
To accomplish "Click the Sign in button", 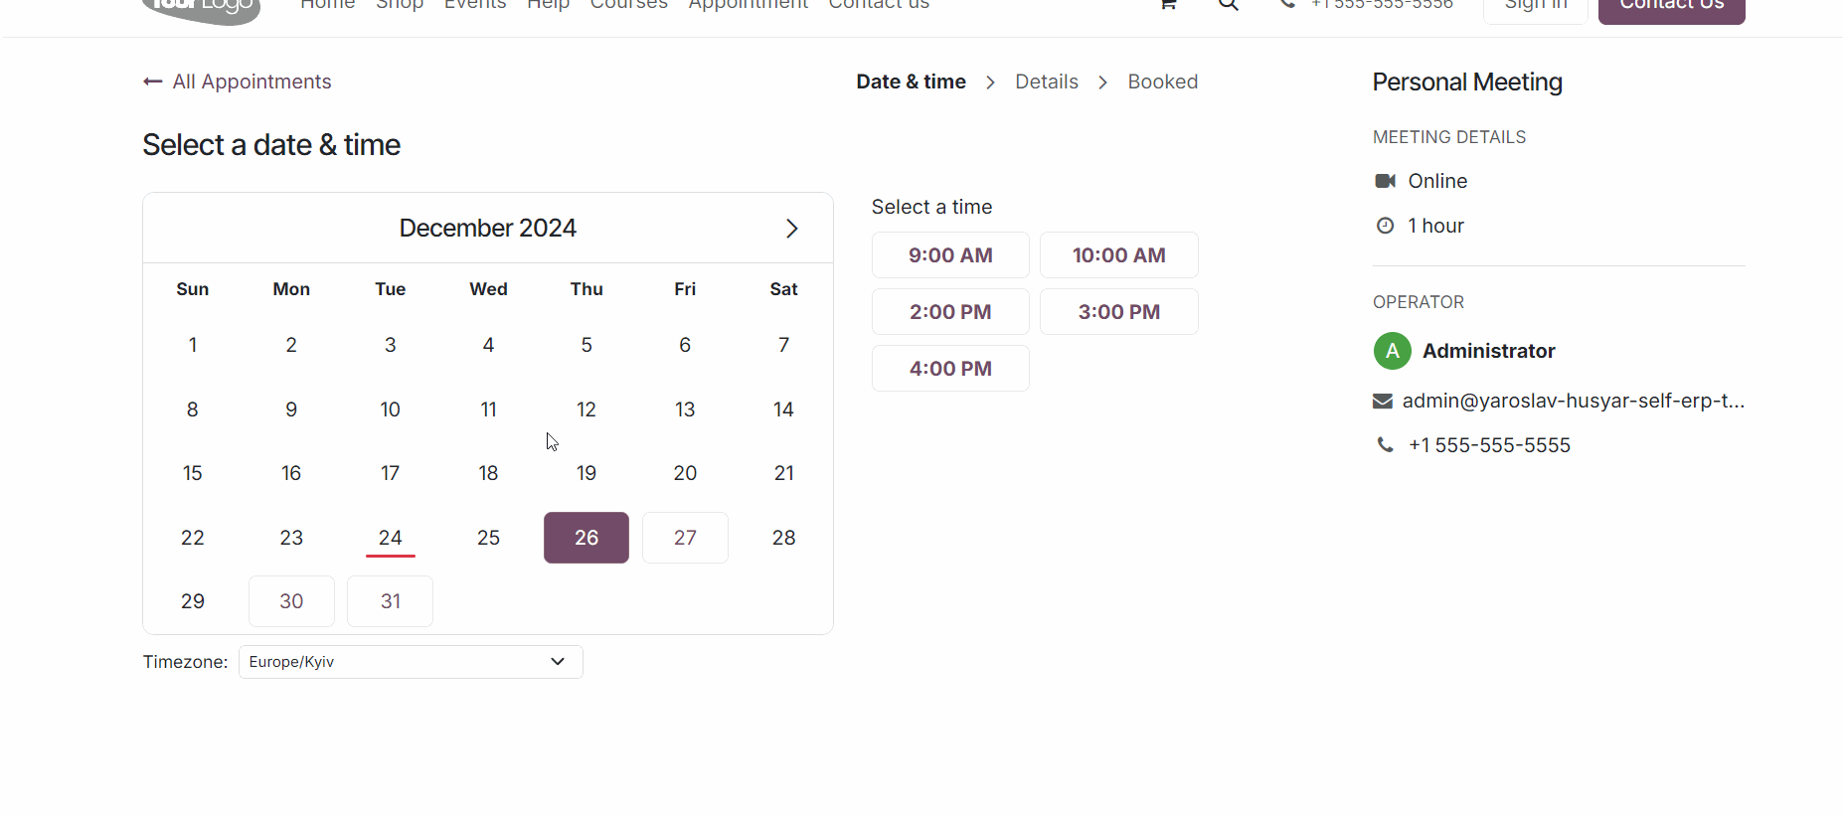I will (1535, 6).
